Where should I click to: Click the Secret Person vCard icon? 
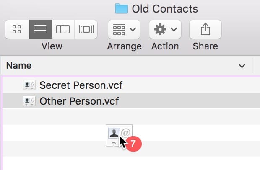point(29,85)
